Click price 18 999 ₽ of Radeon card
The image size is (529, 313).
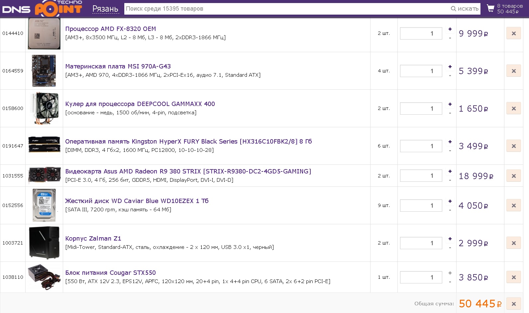click(476, 176)
